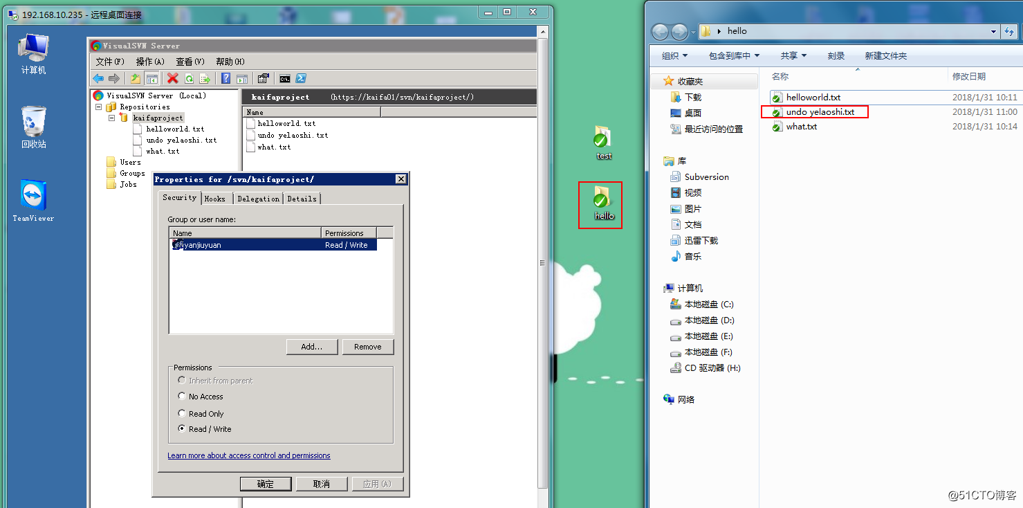This screenshot has height=508, width=1023.
Task: Select undo yelaoshi.txt in Explorer file list
Action: pos(820,112)
